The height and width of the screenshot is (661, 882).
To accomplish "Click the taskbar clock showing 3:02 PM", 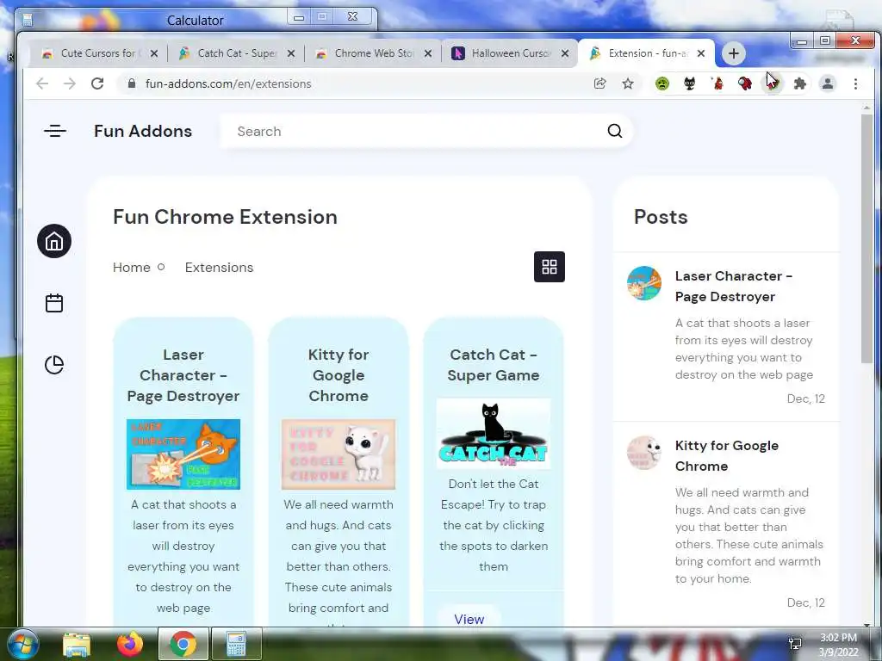I will click(838, 645).
